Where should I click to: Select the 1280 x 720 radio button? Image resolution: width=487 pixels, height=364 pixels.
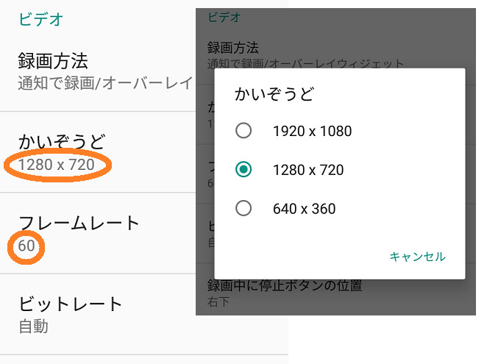pyautogui.click(x=243, y=170)
